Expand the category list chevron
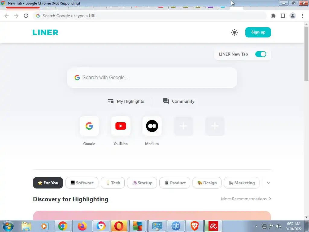This screenshot has height=232, width=309. [x=268, y=183]
